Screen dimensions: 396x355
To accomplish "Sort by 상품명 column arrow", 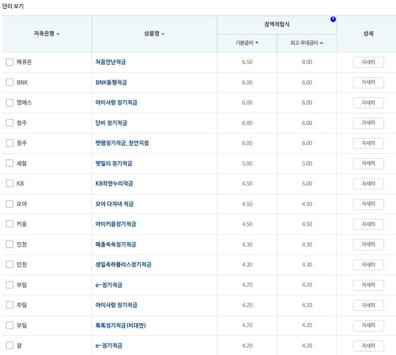I will point(163,34).
